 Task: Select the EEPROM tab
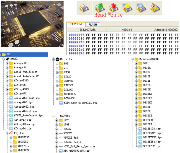(76, 24)
